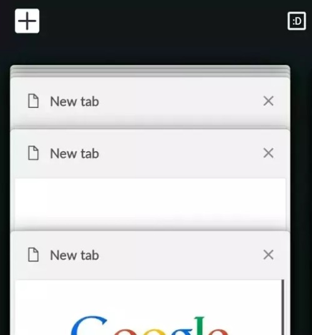Image resolution: width=312 pixels, height=335 pixels.
Task: Close the New tab showing Google
Action: [x=268, y=255]
